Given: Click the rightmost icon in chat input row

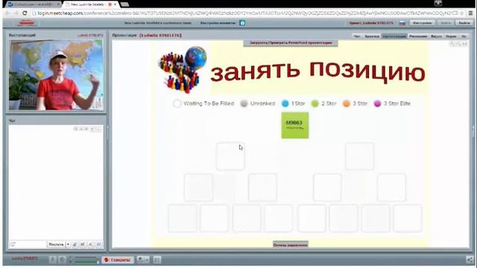Looking at the screenshot, I should [98, 244].
